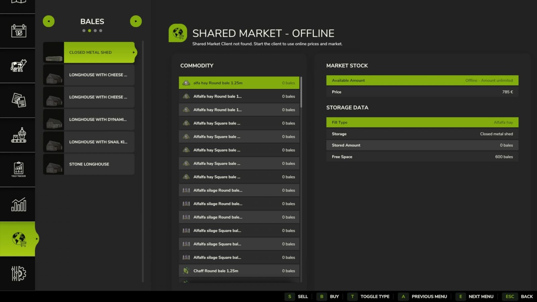Viewport: 537px width, 302px height.
Task: Click the BACK button
Action: click(527, 297)
